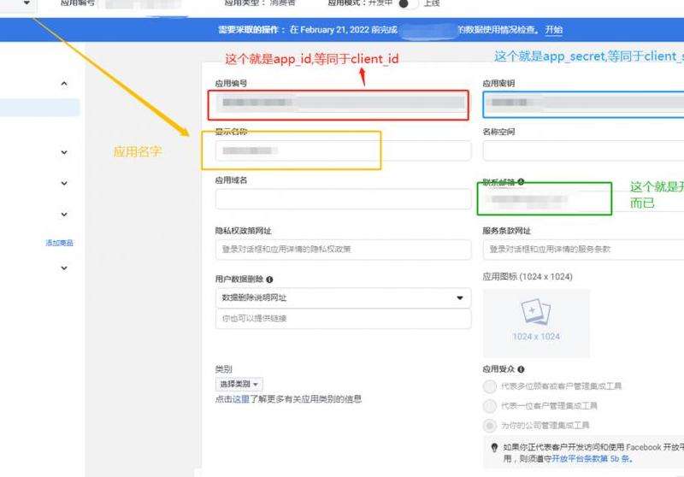The width and height of the screenshot is (684, 477).
Task: Click the 用户数据删除 info icon
Action: [x=269, y=280]
